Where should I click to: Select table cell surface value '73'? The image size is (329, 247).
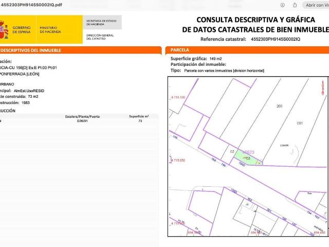click(x=140, y=121)
